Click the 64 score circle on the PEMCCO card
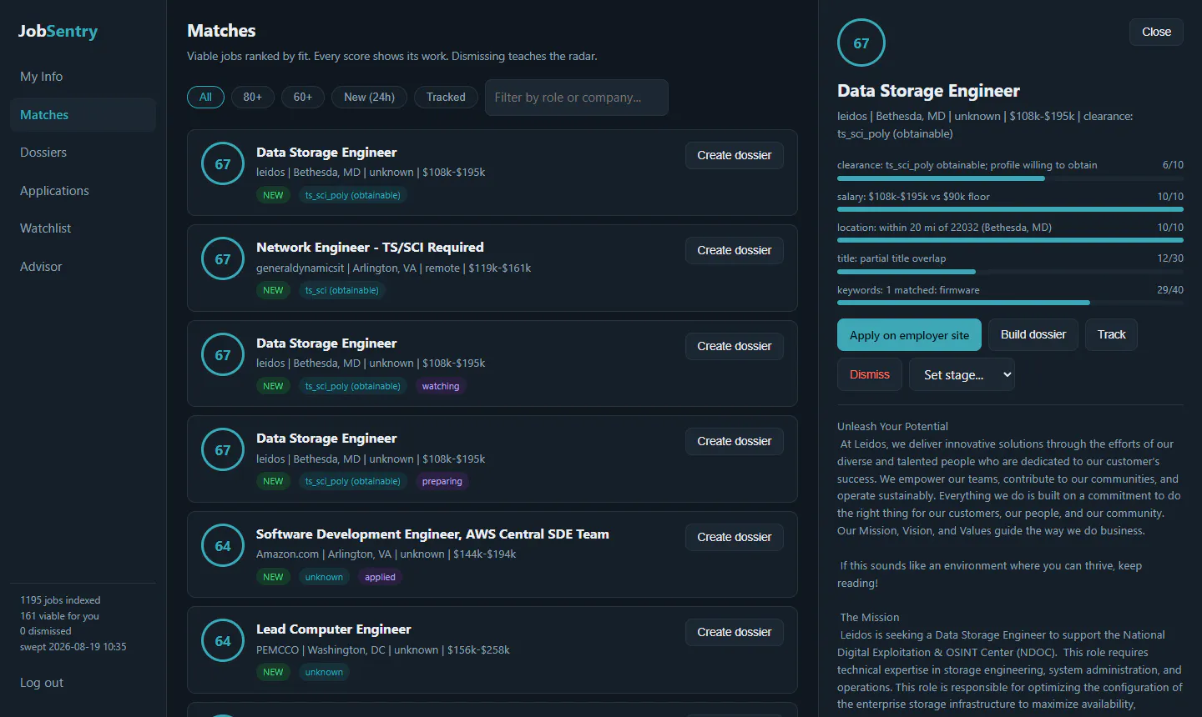 [223, 641]
